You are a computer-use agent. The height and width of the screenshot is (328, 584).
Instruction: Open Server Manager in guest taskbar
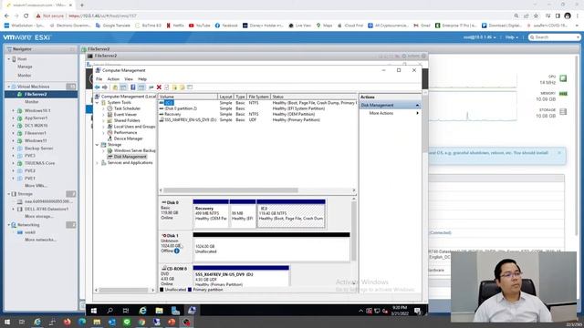175,311
